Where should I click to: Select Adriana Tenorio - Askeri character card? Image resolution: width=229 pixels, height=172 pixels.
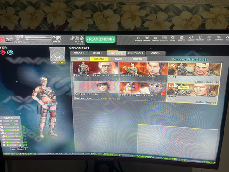[144, 72]
